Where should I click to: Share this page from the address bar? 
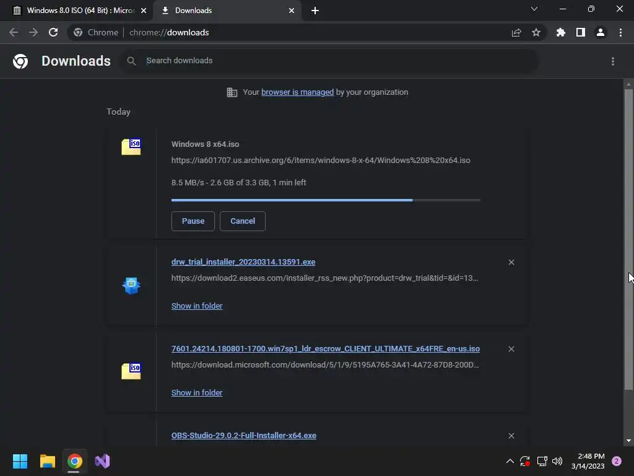[516, 32]
